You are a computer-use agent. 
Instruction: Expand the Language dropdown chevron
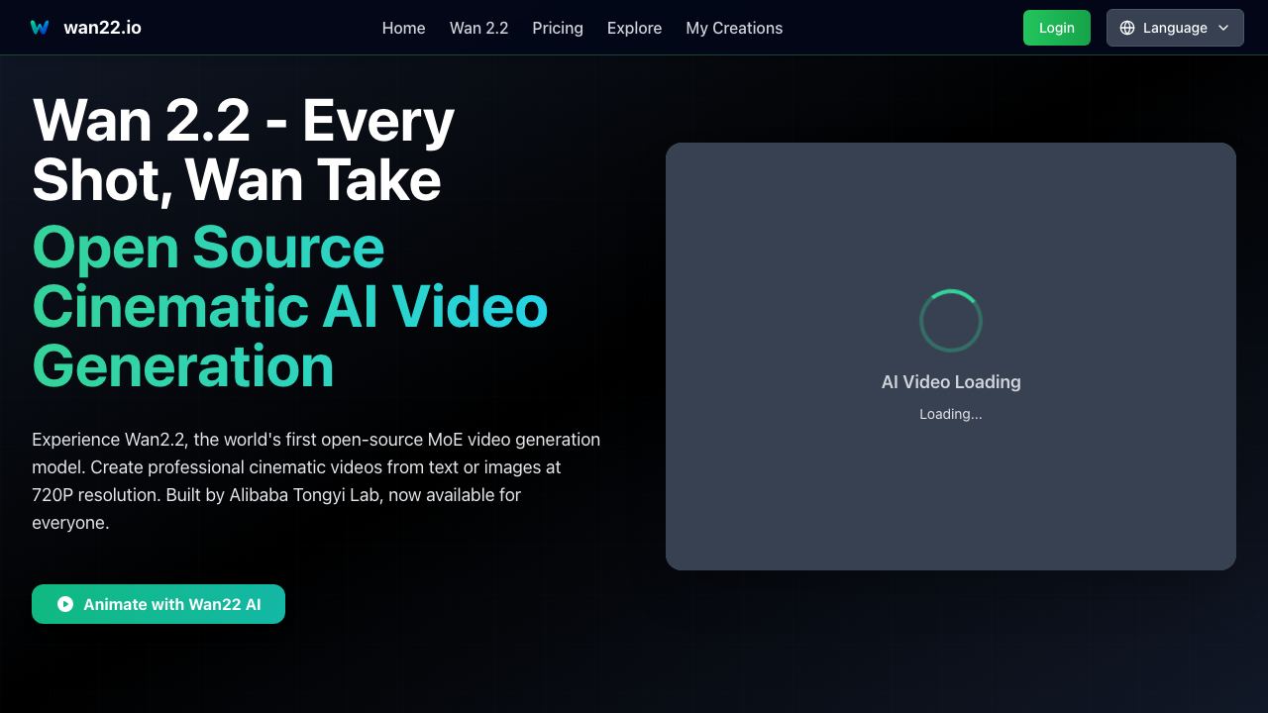pyautogui.click(x=1223, y=28)
